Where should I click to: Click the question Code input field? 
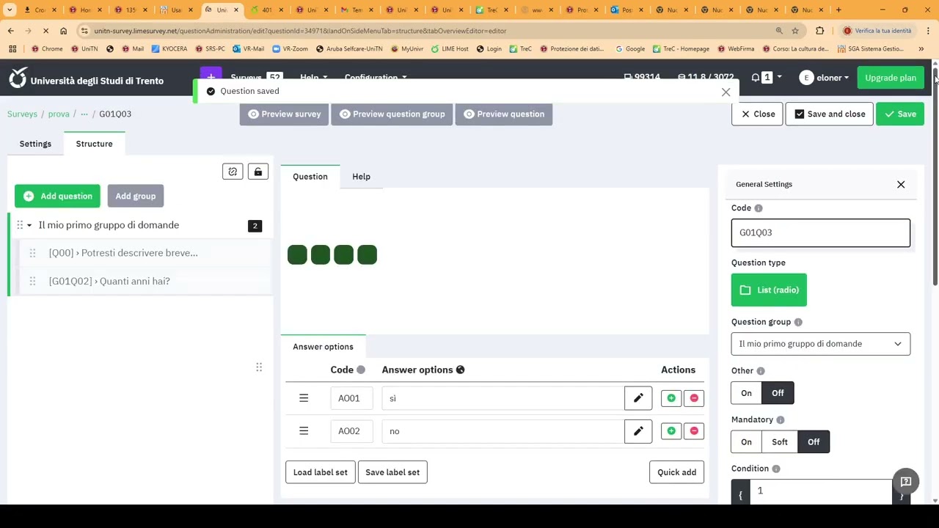(x=820, y=232)
